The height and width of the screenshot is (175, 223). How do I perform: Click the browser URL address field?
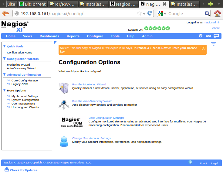pyautogui.click(x=76, y=14)
